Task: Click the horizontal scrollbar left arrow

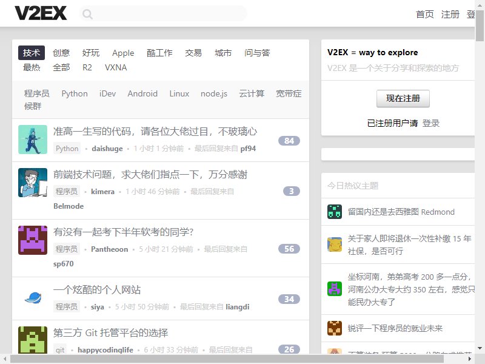Action: [5, 359]
